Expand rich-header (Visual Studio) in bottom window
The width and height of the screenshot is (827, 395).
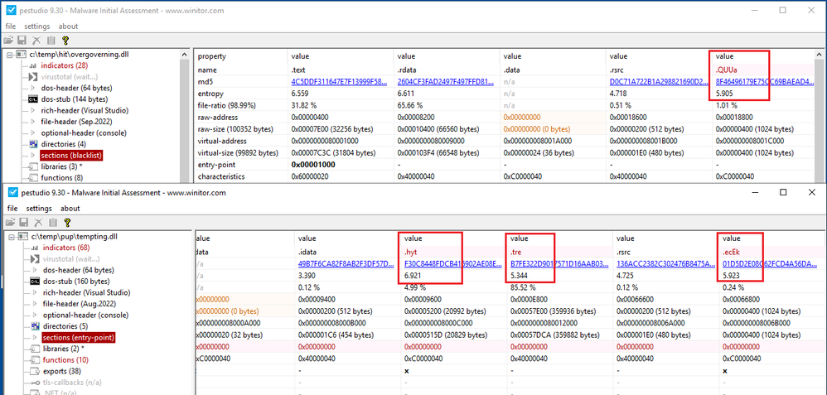click(33, 292)
